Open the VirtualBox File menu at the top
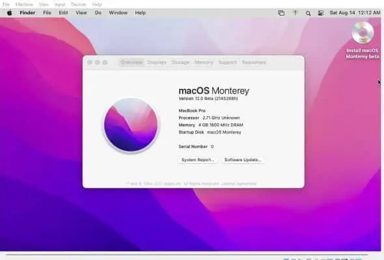384x260 pixels. [6, 5]
